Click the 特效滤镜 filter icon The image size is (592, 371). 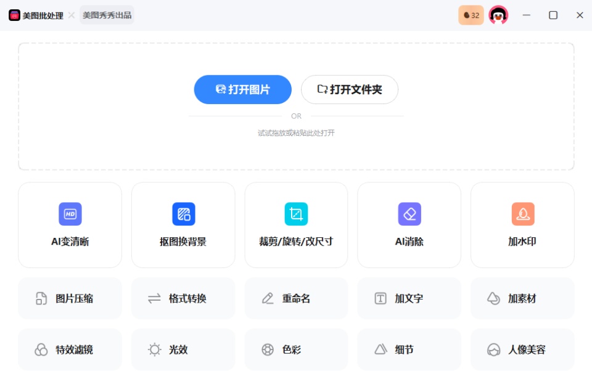click(41, 349)
